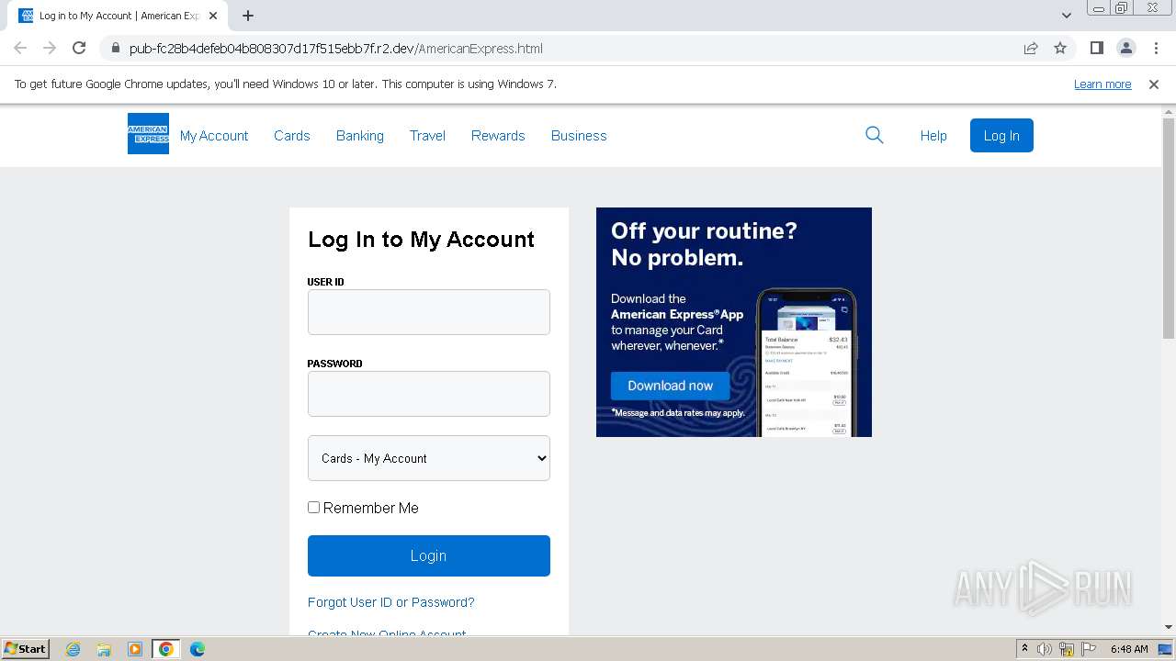Check the Remember Me checkbox
Screen dimensions: 1176x661
point(313,507)
